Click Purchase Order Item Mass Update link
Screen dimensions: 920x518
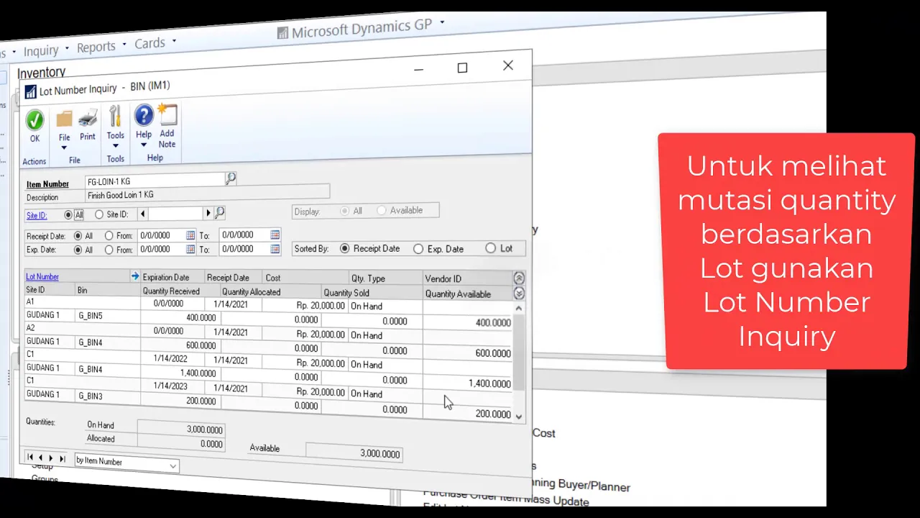tap(506, 498)
